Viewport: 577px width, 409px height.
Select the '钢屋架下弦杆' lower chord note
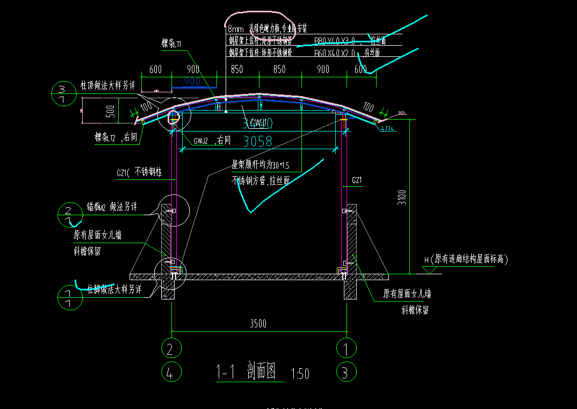pyautogui.click(x=260, y=53)
